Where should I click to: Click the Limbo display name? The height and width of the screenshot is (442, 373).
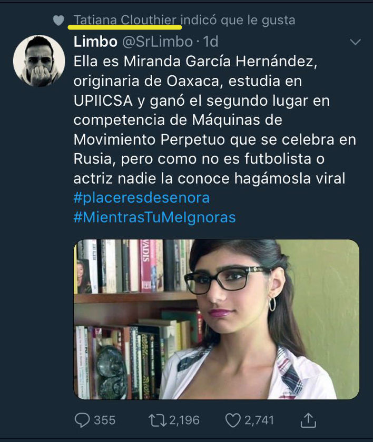coord(95,42)
